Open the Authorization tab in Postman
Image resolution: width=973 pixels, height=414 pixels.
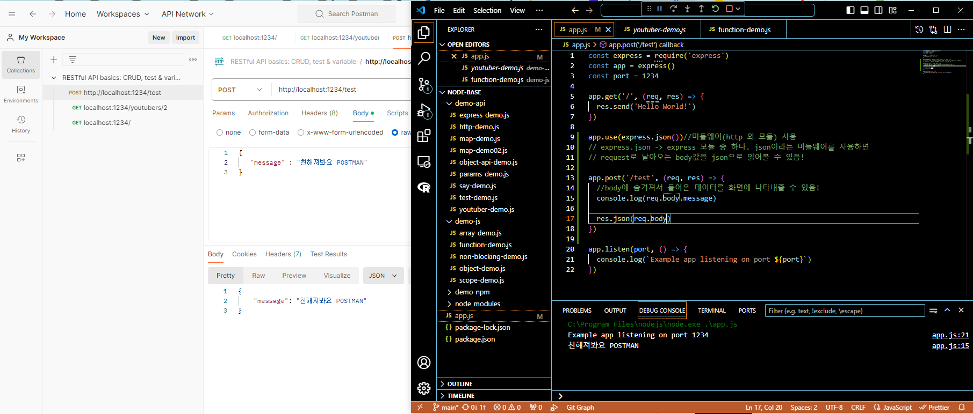[x=268, y=113]
